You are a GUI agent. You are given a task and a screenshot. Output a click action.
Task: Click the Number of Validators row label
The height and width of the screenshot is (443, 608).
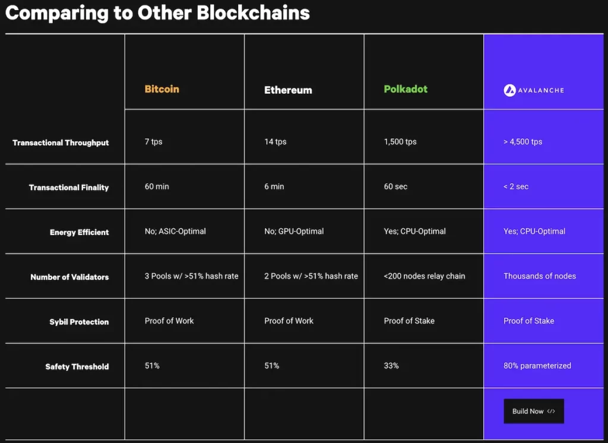click(x=69, y=277)
